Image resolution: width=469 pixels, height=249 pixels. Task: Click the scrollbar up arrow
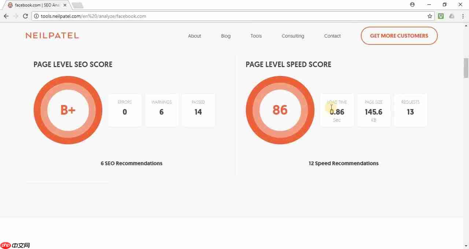point(466,25)
